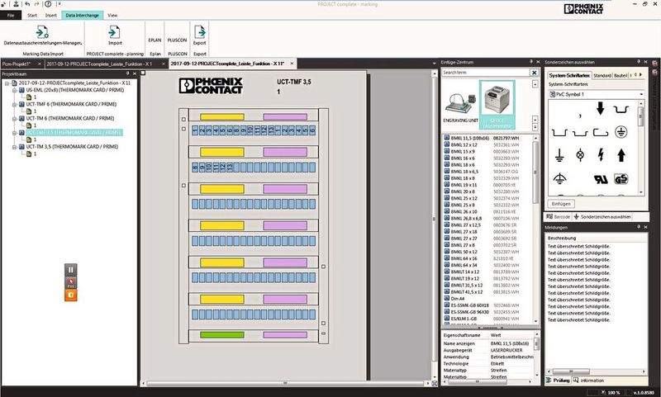The height and width of the screenshot is (397, 661).
Task: Click the BMKL 12 x 12 item icon
Action: pos(447,144)
